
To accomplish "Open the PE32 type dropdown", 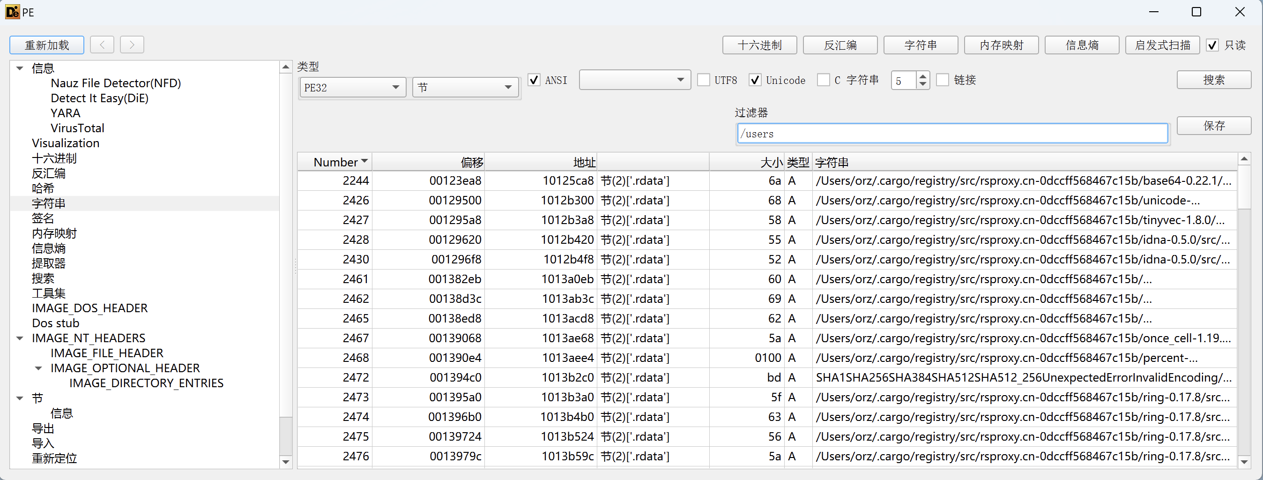I will click(x=352, y=87).
